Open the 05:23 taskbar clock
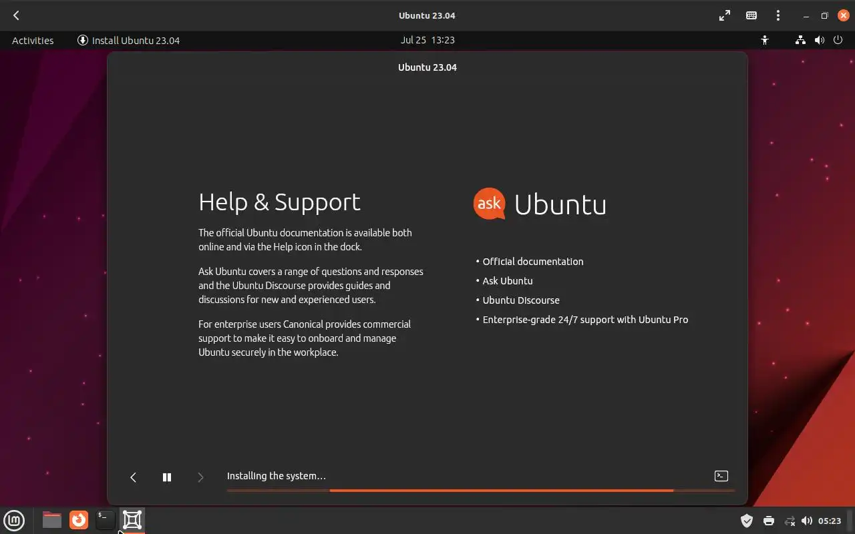The height and width of the screenshot is (534, 855). tap(830, 521)
